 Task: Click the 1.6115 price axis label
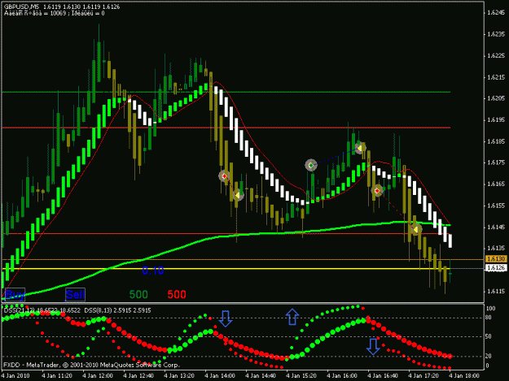[496, 292]
